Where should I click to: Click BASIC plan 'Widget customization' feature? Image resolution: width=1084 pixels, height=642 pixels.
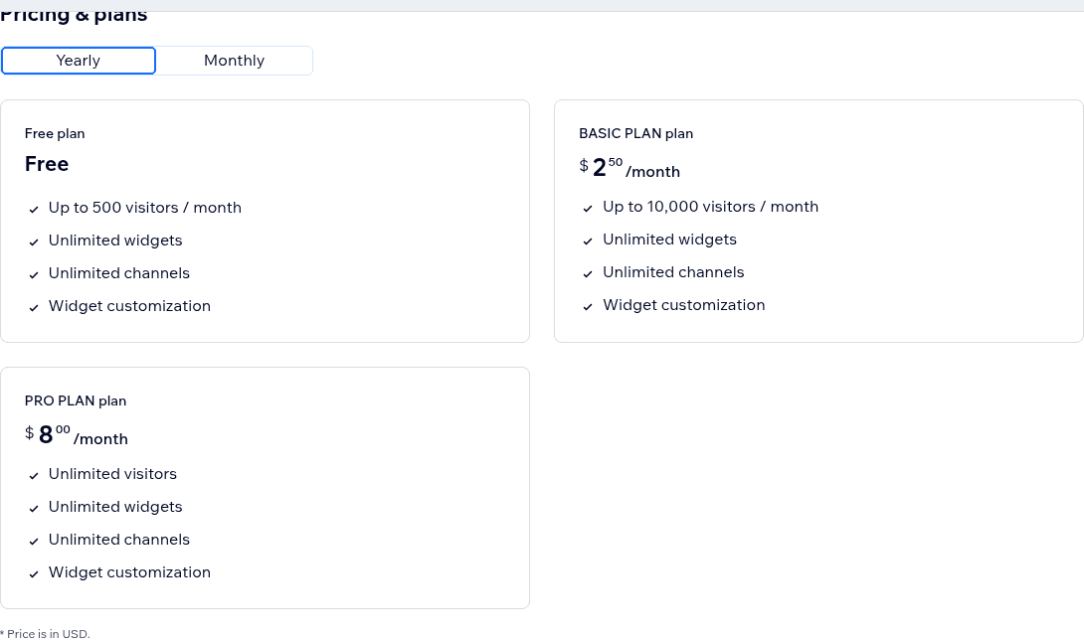[x=684, y=305]
